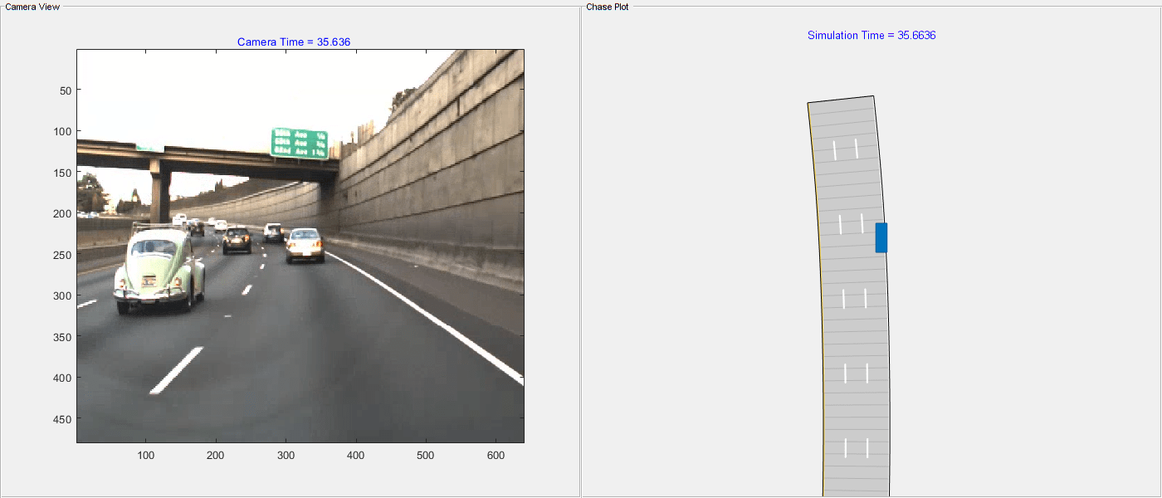This screenshot has height=498, width=1162.
Task: Click the white sedan driving ahead in camera view
Action: [304, 242]
